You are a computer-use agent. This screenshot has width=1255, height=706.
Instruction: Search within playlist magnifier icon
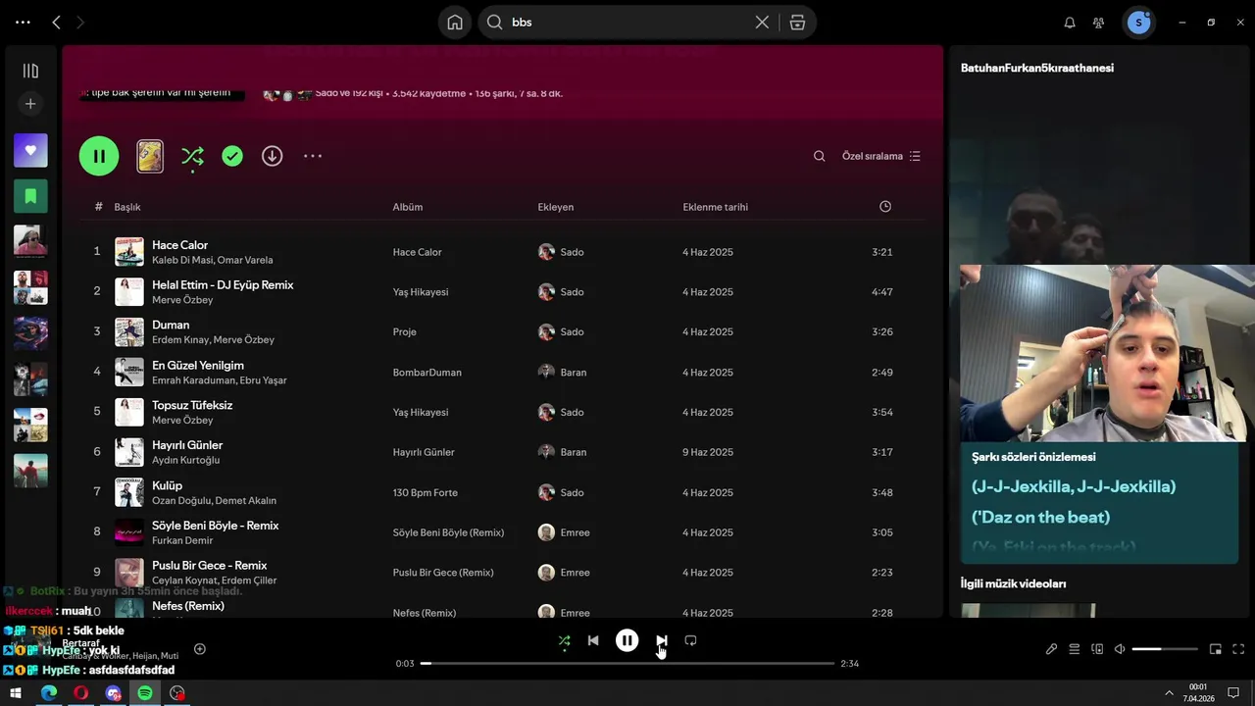pos(820,156)
